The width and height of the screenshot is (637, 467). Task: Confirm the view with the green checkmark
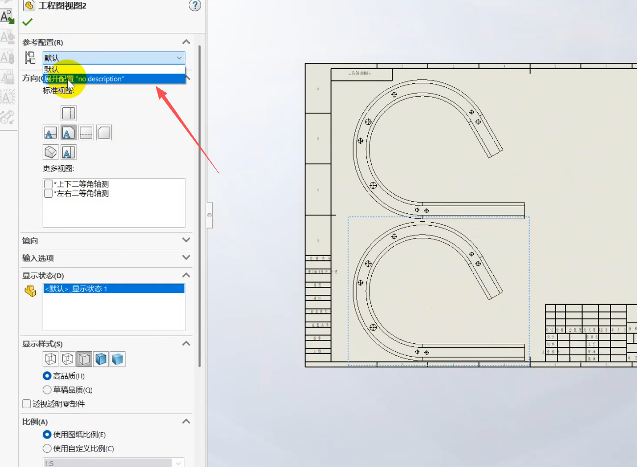pos(27,22)
